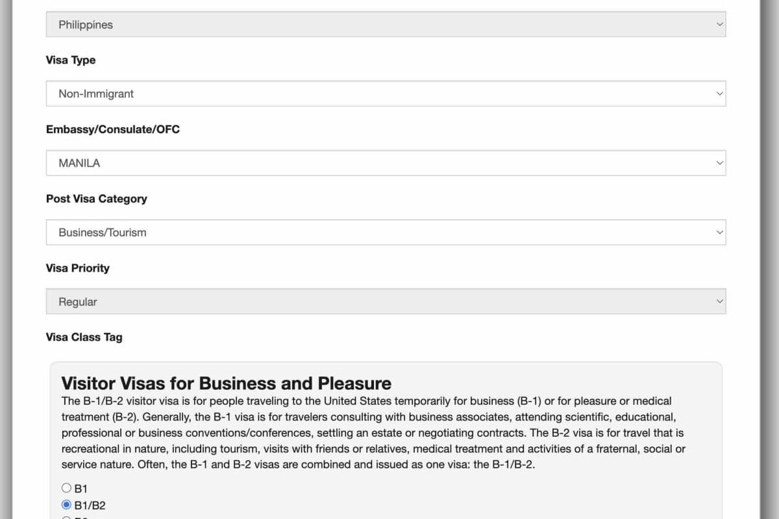
Task: Click the Embassy/Consulate/OFC field label
Action: (x=113, y=130)
